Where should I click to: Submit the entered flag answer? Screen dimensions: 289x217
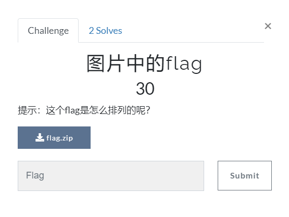point(245,175)
